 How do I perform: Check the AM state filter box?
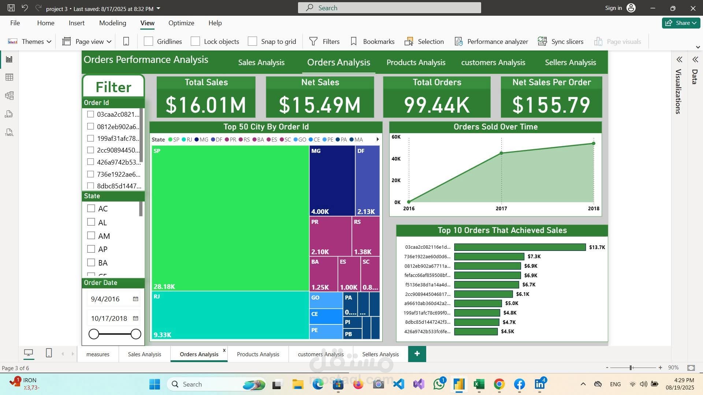(91, 236)
